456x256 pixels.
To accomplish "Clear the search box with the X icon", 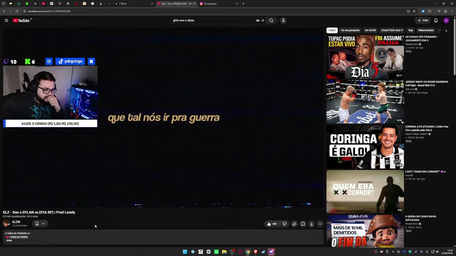I will click(263, 21).
